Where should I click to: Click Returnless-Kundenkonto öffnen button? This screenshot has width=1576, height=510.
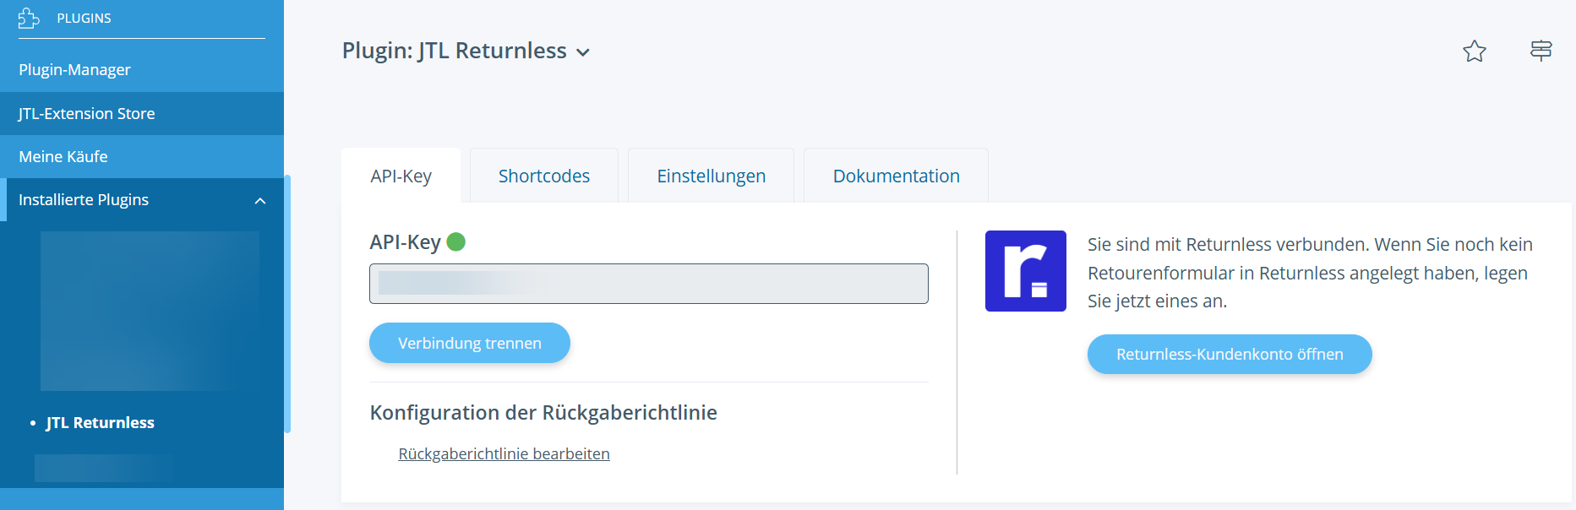tap(1229, 354)
